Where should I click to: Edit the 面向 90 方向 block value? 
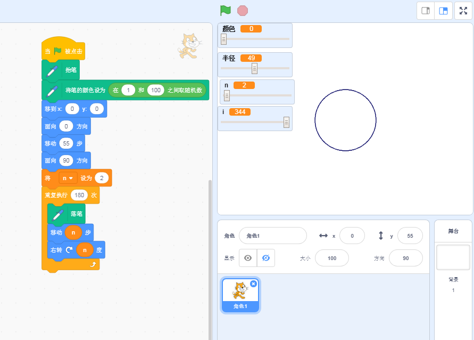[x=66, y=160]
